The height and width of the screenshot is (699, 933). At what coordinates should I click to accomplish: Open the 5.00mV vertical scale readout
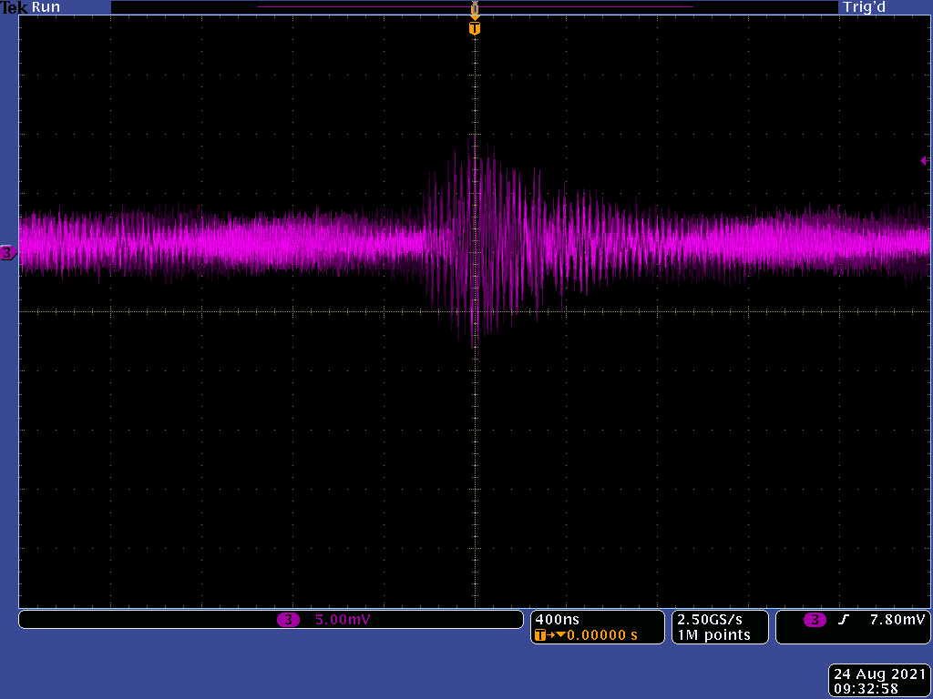pyautogui.click(x=343, y=620)
